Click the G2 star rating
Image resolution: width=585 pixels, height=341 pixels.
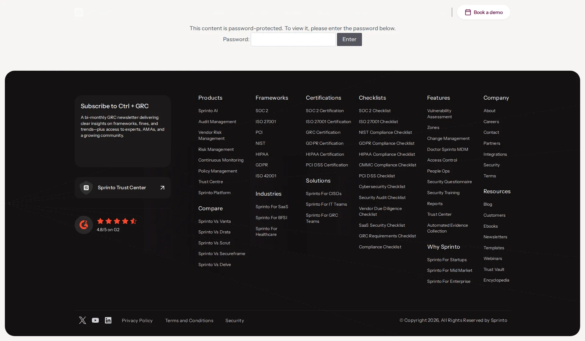pyautogui.click(x=117, y=221)
